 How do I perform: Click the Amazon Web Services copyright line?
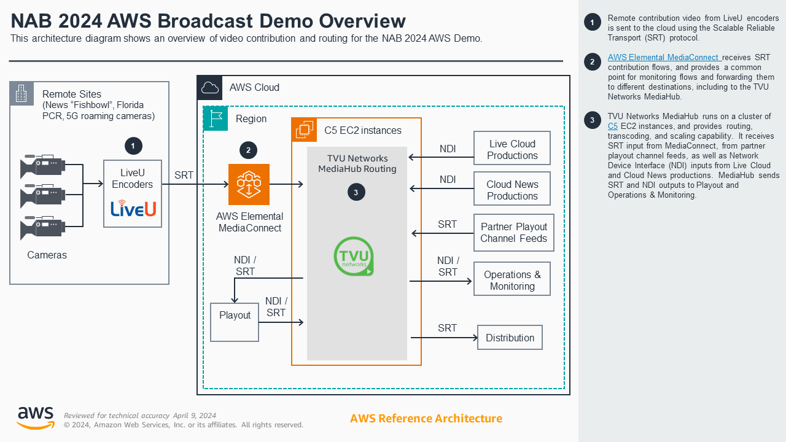pyautogui.click(x=184, y=425)
